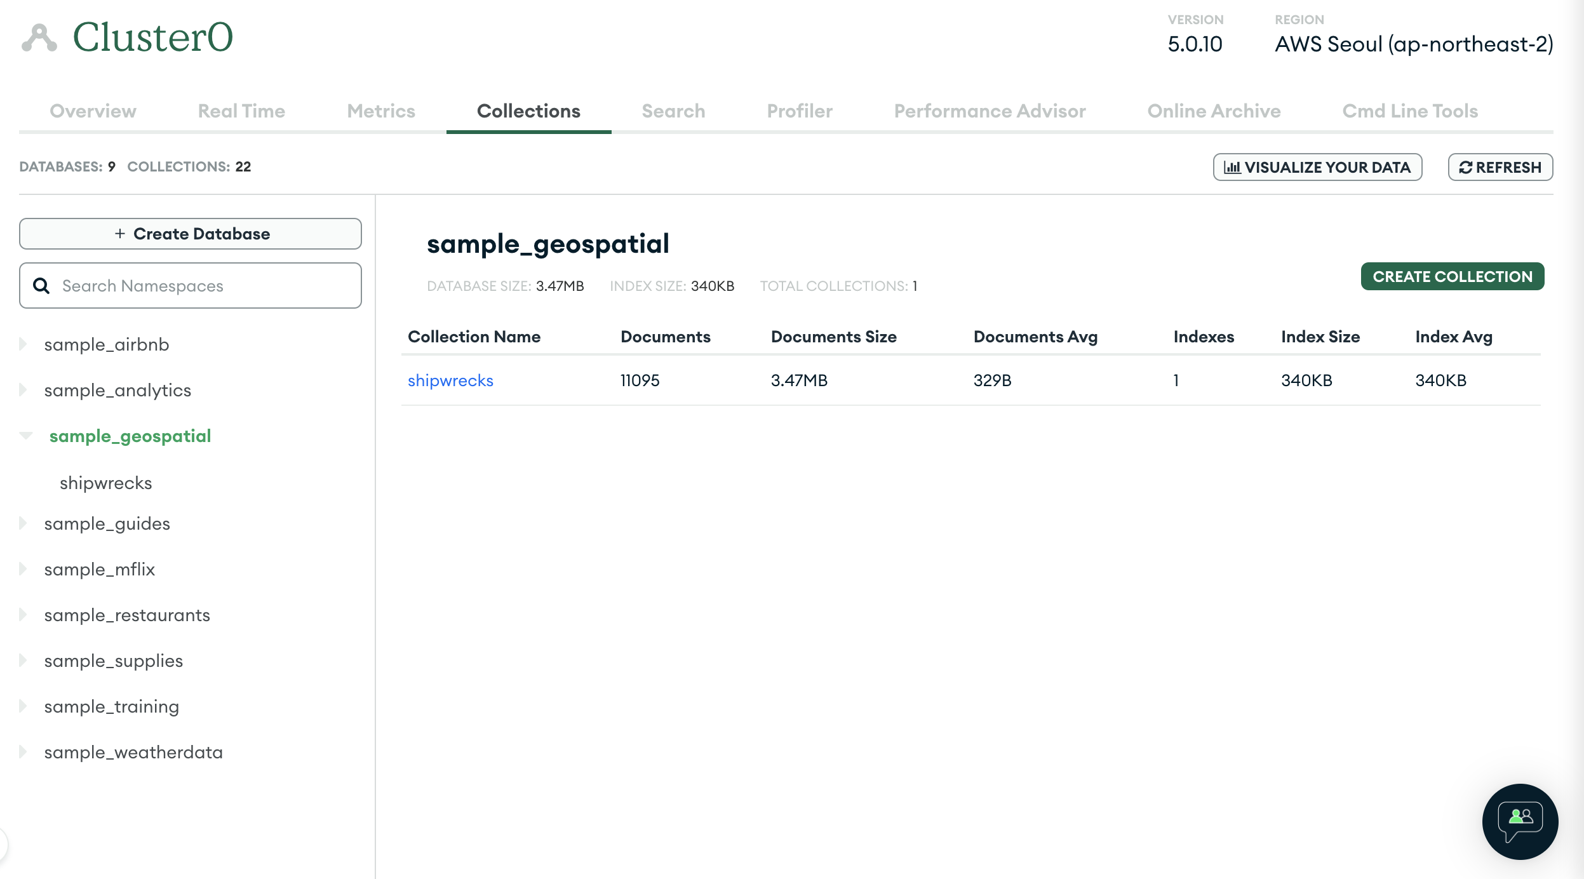Click the Documents Size column header

pos(834,337)
